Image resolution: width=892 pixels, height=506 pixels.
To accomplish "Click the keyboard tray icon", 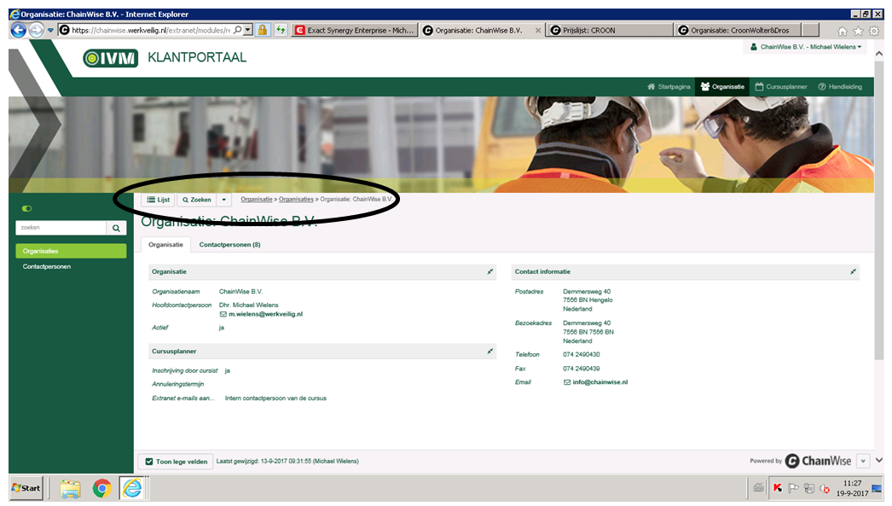I will click(758, 487).
